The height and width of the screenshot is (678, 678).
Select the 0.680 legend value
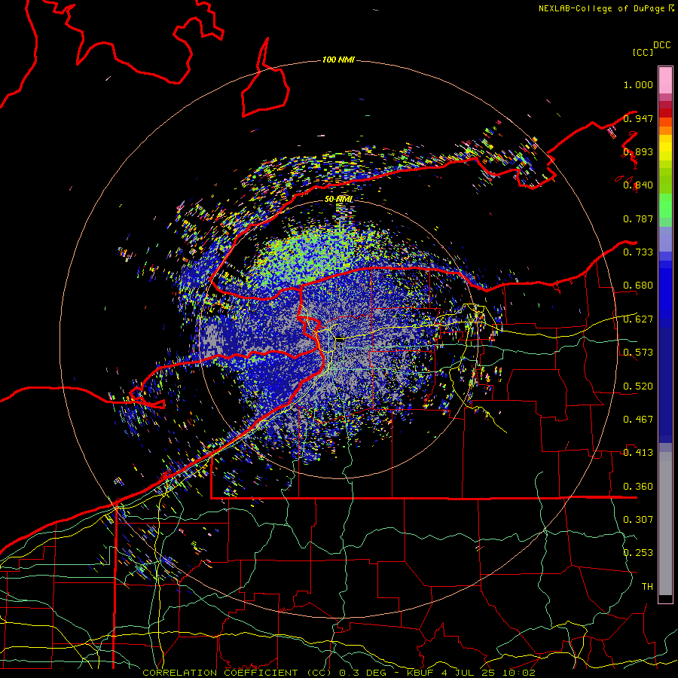point(638,286)
